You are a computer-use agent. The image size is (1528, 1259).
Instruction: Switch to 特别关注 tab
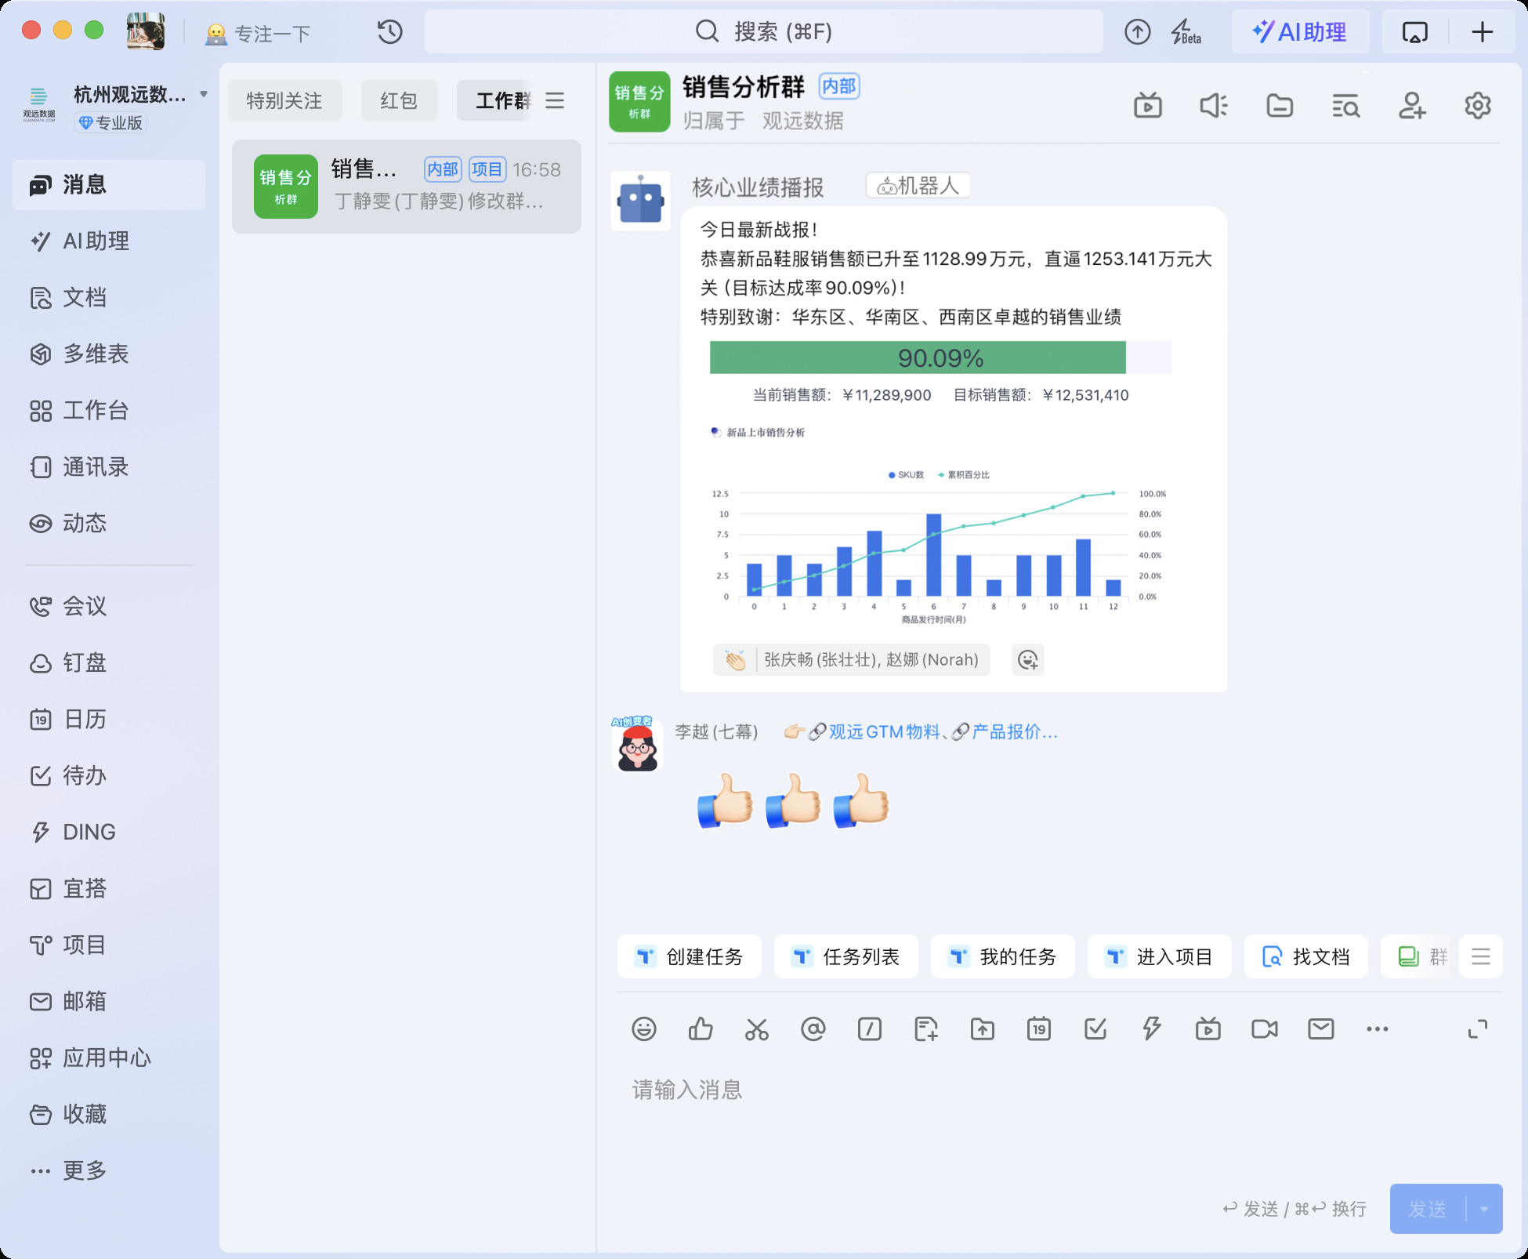(x=284, y=100)
